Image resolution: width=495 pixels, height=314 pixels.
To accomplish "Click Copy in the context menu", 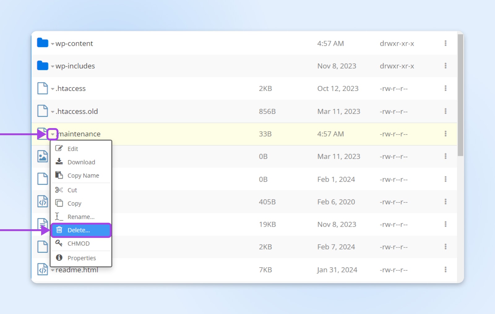I will point(74,203).
